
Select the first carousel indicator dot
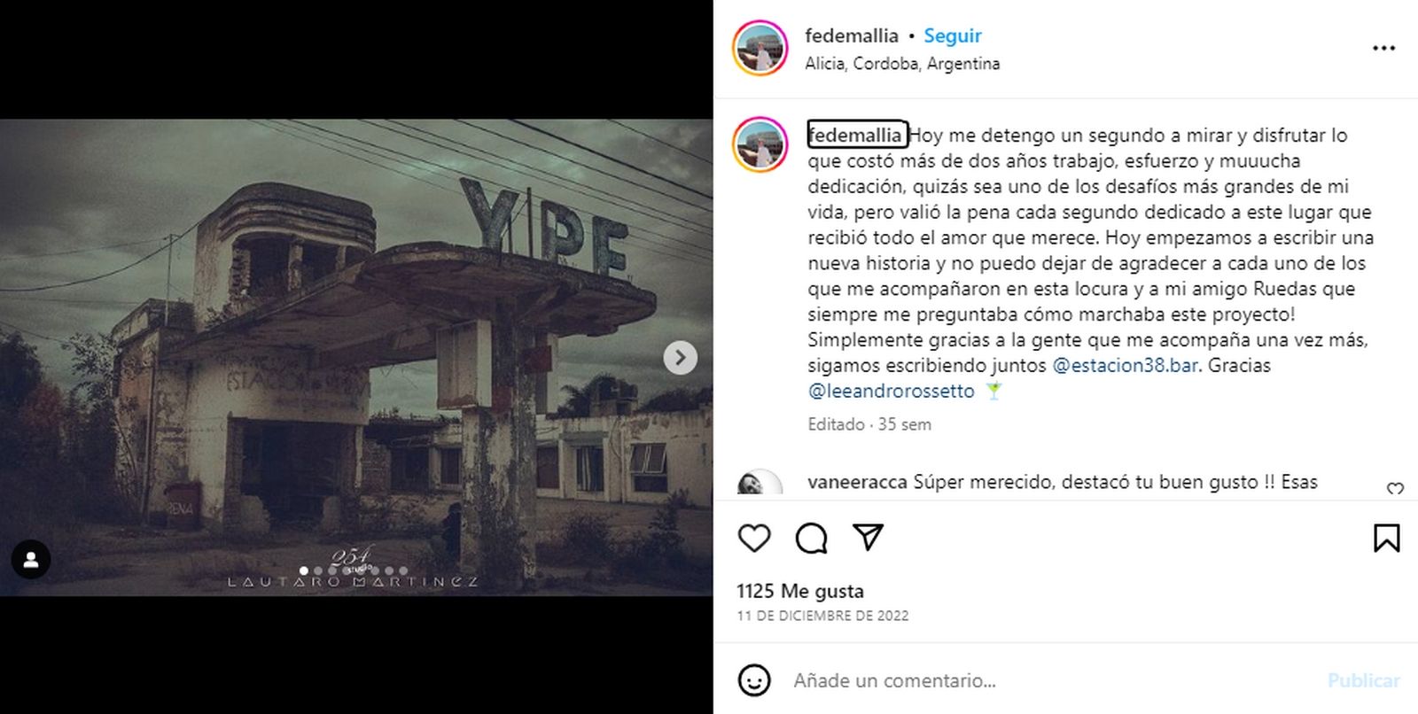(304, 571)
